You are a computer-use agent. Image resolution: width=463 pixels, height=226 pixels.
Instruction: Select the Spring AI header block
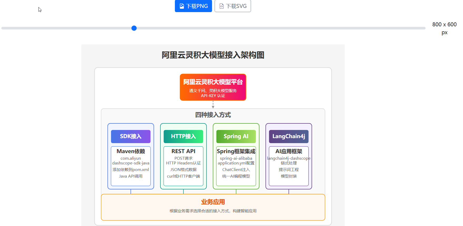(236, 136)
